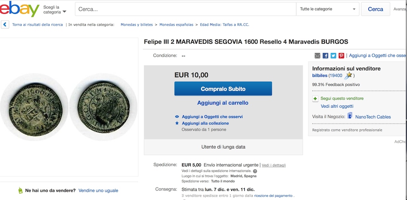The height and width of the screenshot is (200, 407).
Task: Go to 'Monedas españolas' breadcrumb category
Action: pos(176,25)
